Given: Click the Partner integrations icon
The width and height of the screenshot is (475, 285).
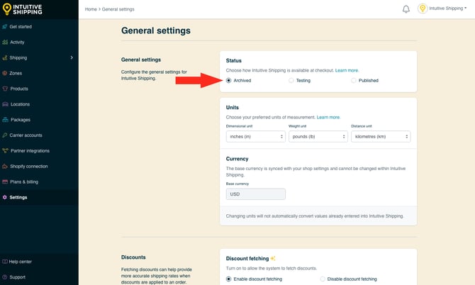Looking at the screenshot, I should point(5,150).
